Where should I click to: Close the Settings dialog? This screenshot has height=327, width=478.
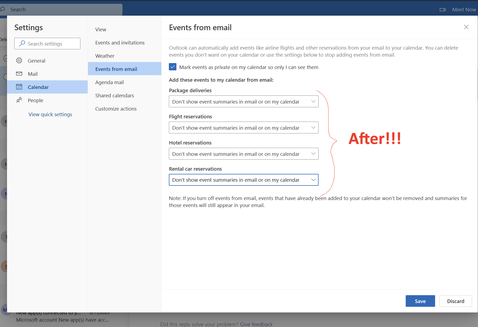point(466,27)
